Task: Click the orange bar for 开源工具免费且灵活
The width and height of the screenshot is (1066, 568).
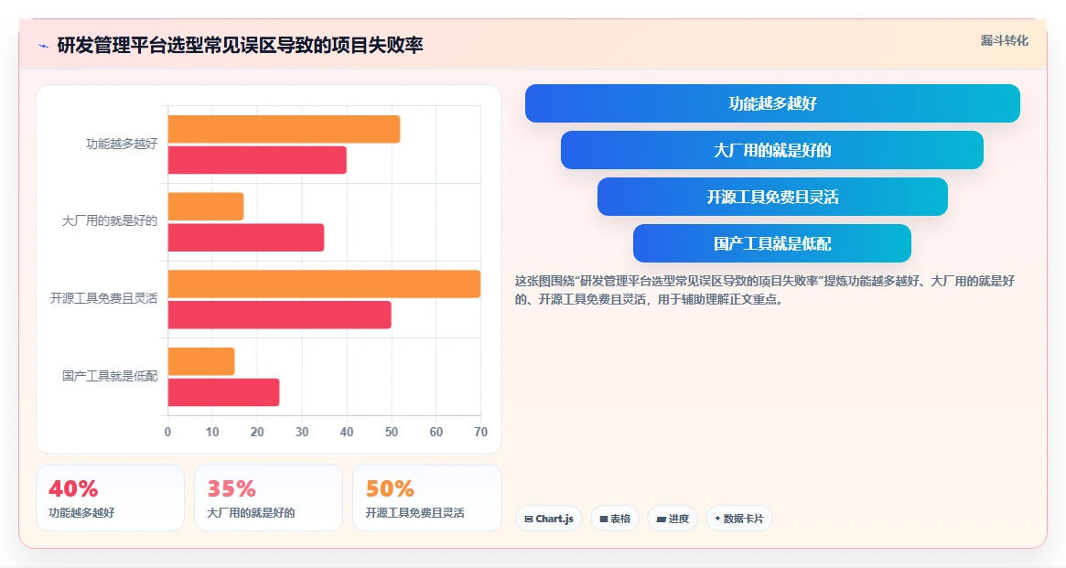Action: click(324, 284)
